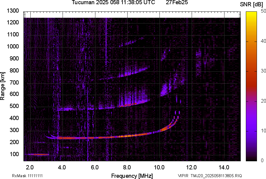Click the 2.0 frequency tick label
266x179 pixels.
tap(30, 167)
